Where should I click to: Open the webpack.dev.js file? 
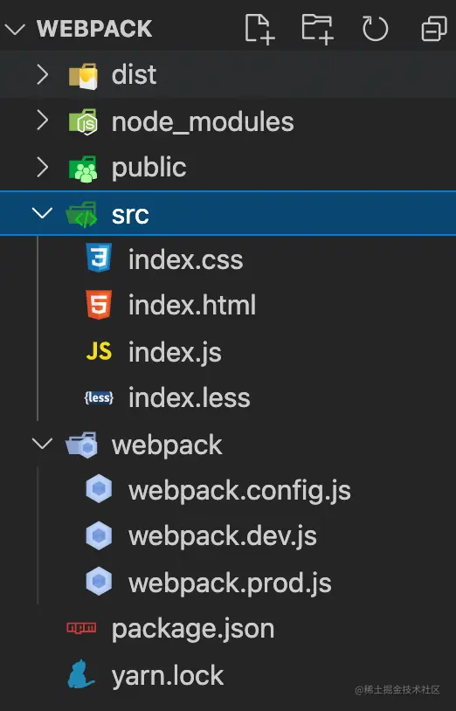tap(223, 537)
